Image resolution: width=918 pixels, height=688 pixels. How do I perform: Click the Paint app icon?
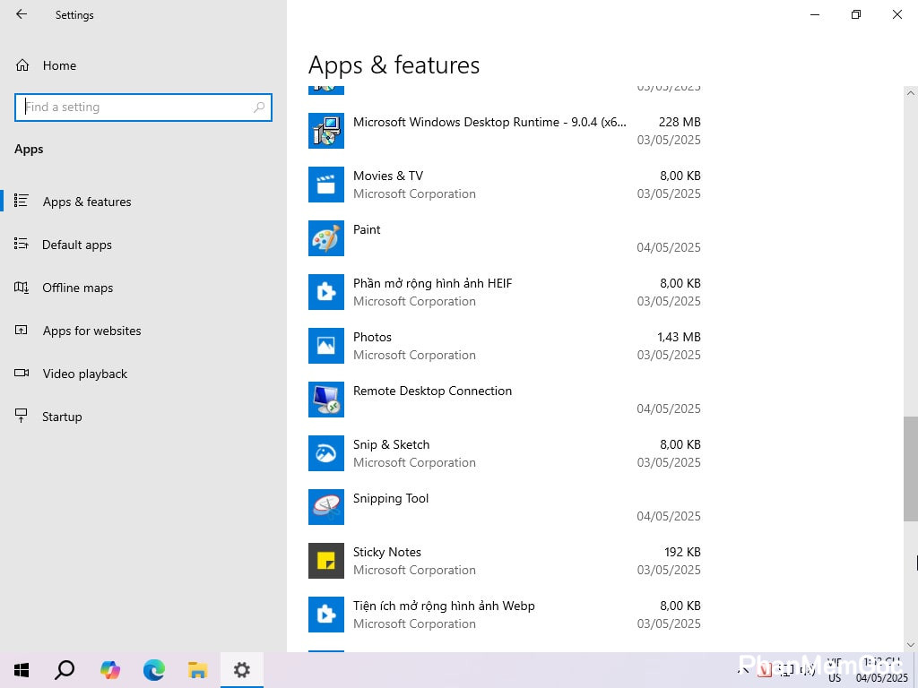326,238
